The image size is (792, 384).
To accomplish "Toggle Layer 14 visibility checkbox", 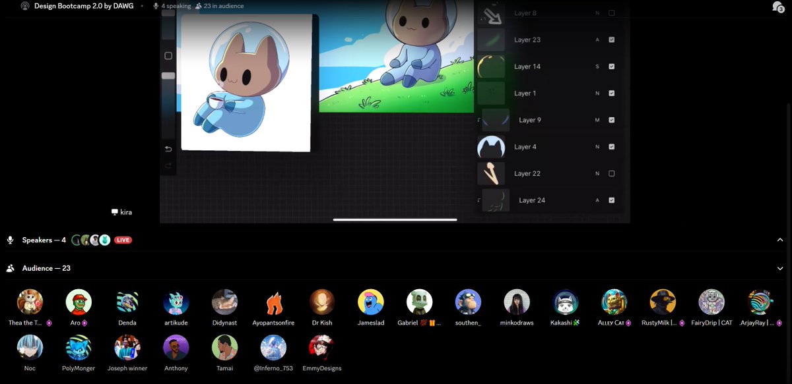I will 611,67.
